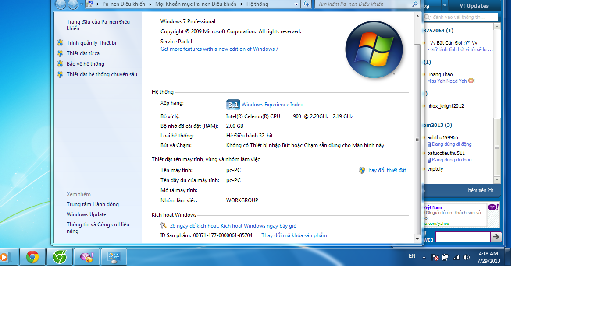Open Yahoo Messenger from the taskbar
Image resolution: width=599 pixels, height=336 pixels.
86,257
